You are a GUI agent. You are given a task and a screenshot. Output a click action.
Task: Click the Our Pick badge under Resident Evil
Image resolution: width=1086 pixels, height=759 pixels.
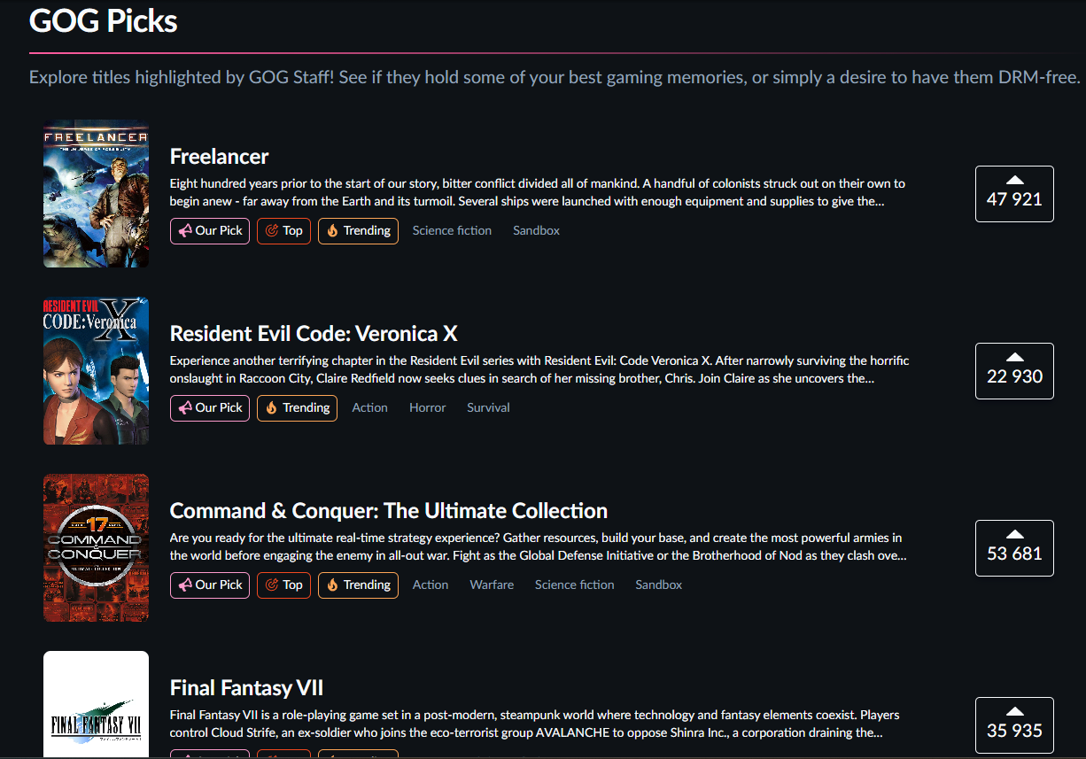pyautogui.click(x=209, y=407)
